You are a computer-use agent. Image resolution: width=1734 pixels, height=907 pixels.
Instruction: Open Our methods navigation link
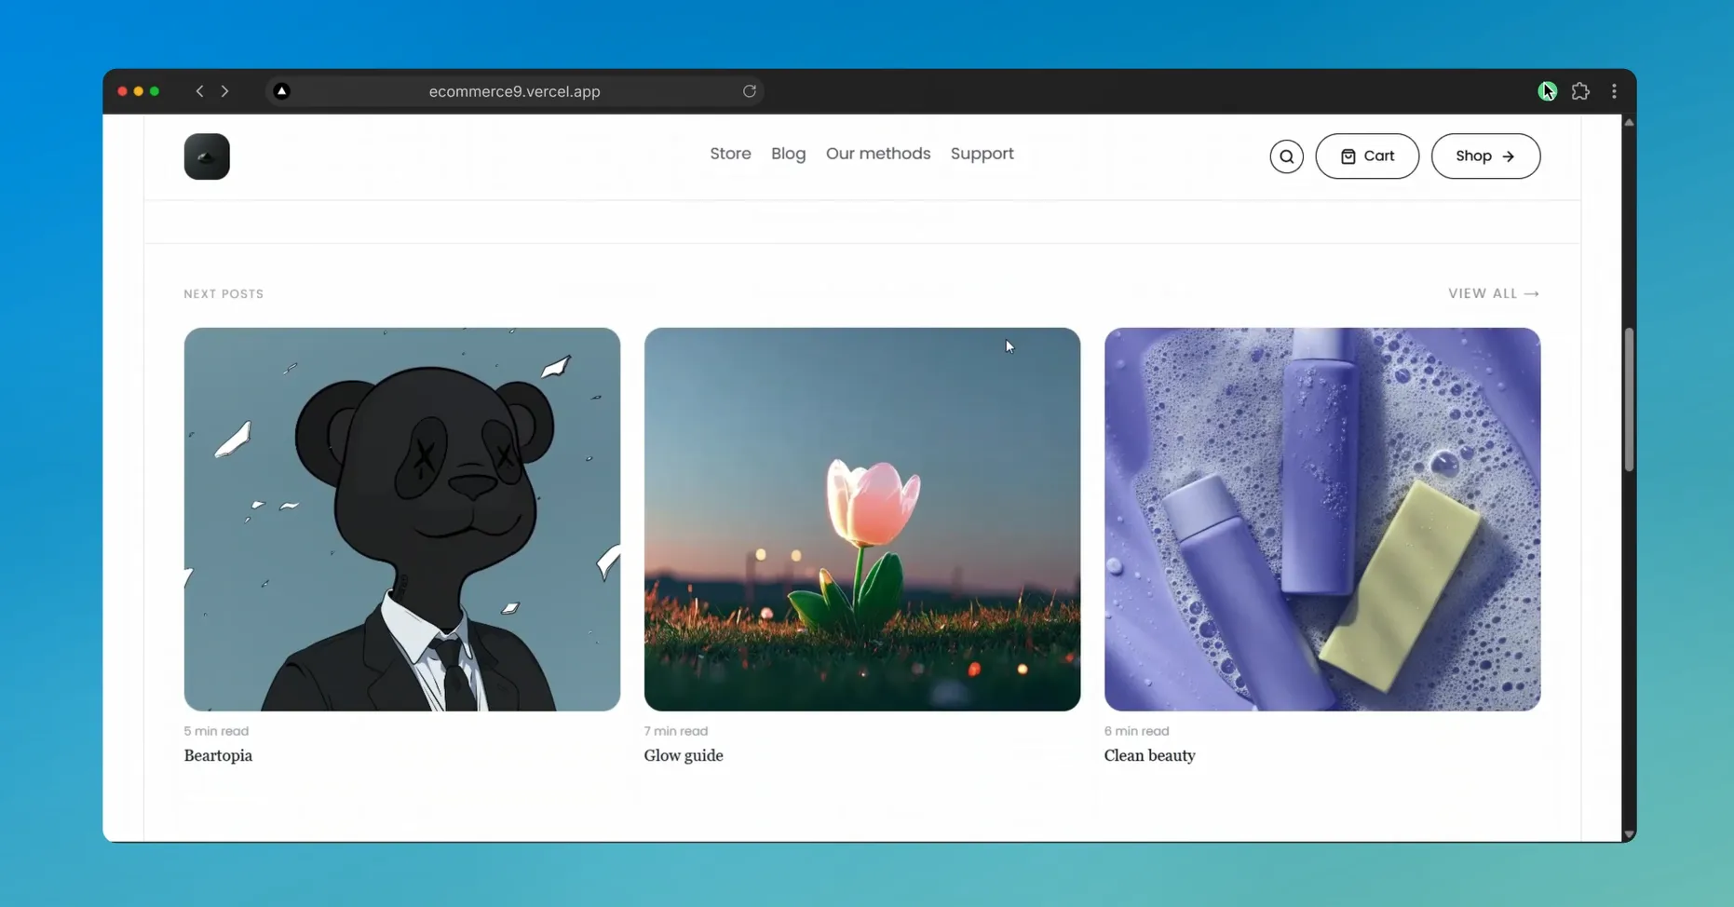(878, 154)
